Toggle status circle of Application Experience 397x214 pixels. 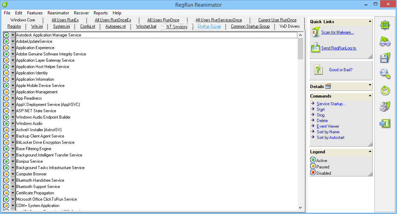coord(6,48)
